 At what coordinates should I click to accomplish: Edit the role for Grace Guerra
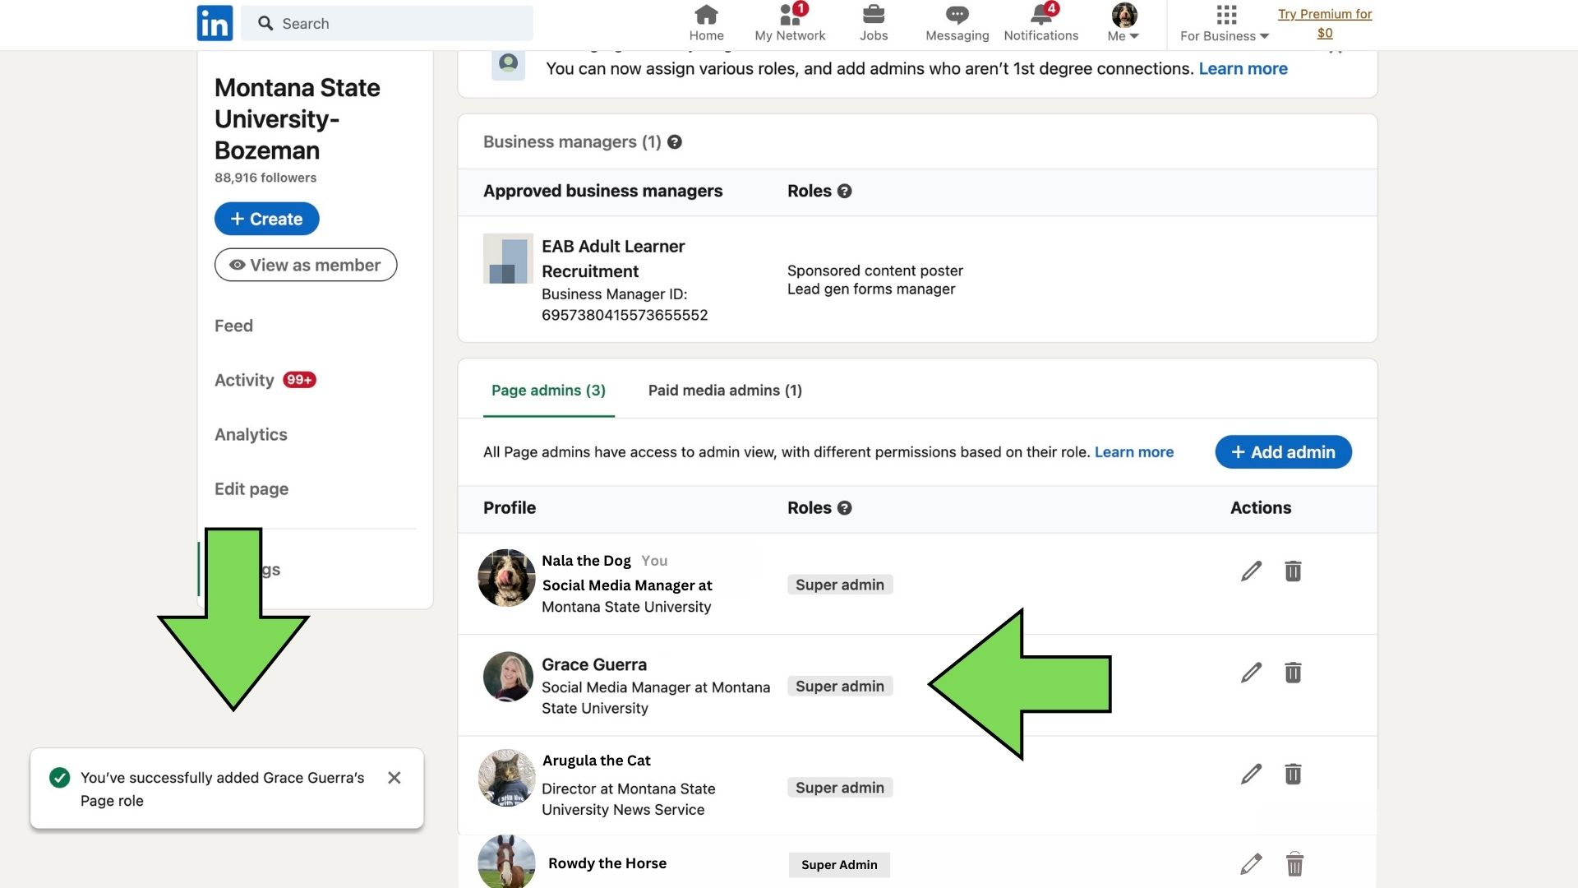pos(1251,673)
